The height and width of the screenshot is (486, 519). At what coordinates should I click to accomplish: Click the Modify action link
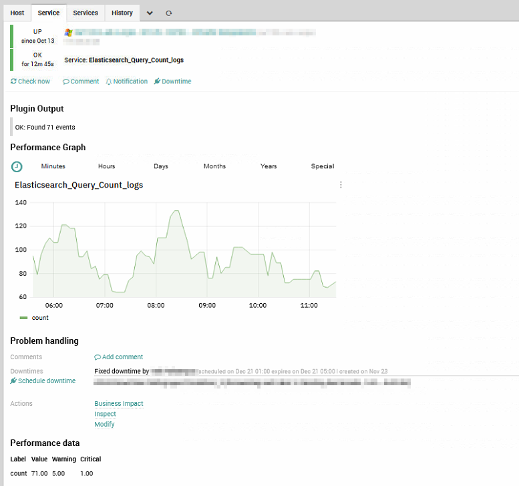[105, 424]
